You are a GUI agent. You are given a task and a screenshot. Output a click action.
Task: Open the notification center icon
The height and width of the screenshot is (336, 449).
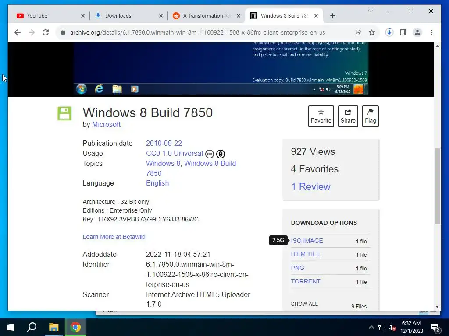[435, 328]
